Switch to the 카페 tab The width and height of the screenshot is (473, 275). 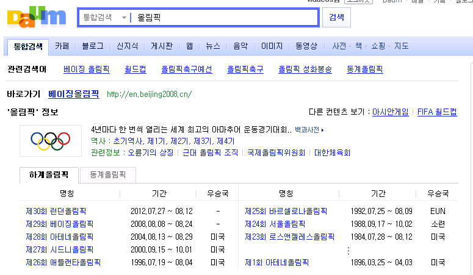(62, 46)
